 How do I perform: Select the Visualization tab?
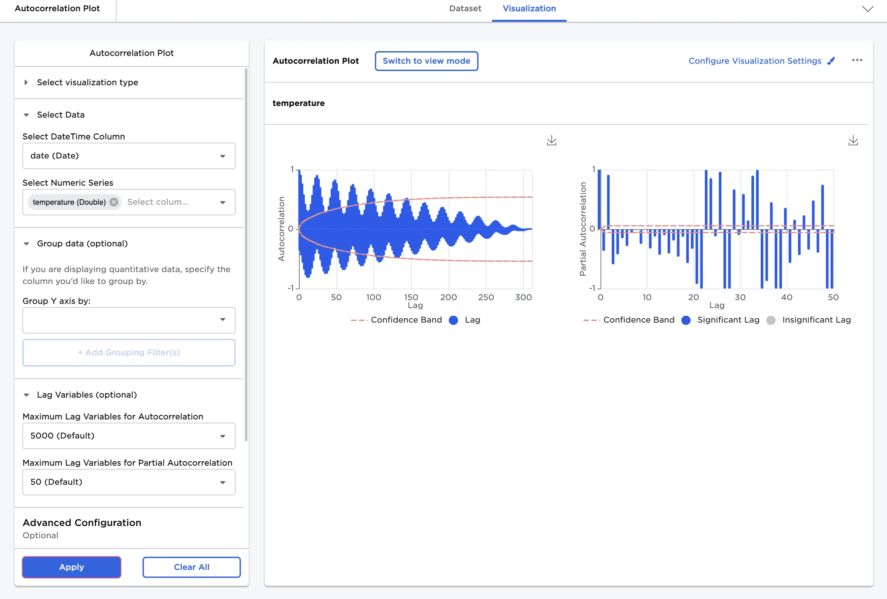click(529, 9)
